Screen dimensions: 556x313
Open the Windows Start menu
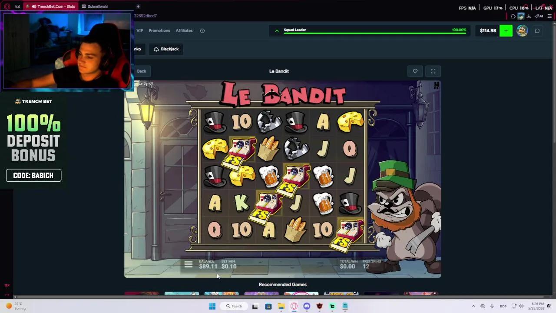pyautogui.click(x=212, y=306)
